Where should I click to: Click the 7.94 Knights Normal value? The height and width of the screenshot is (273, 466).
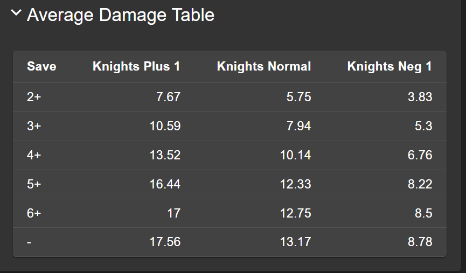click(298, 127)
